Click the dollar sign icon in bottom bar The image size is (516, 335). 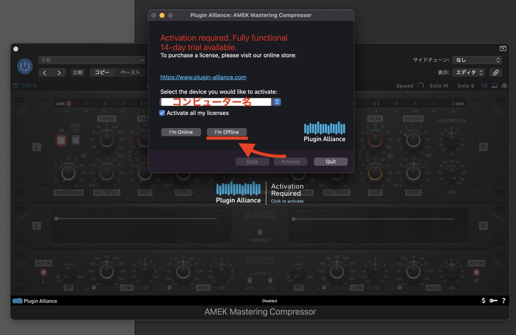click(483, 301)
